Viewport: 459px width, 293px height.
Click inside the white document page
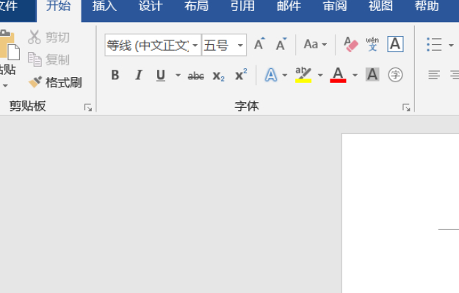(x=400, y=213)
